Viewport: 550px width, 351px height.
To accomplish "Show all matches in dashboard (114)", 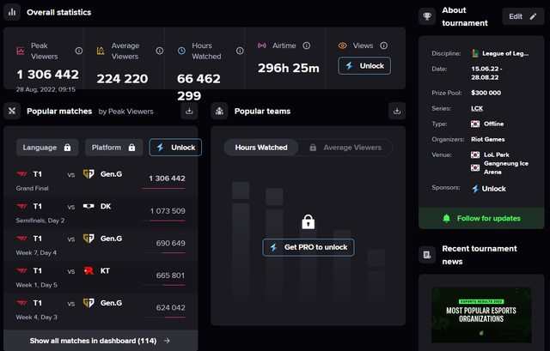I will [x=101, y=341].
